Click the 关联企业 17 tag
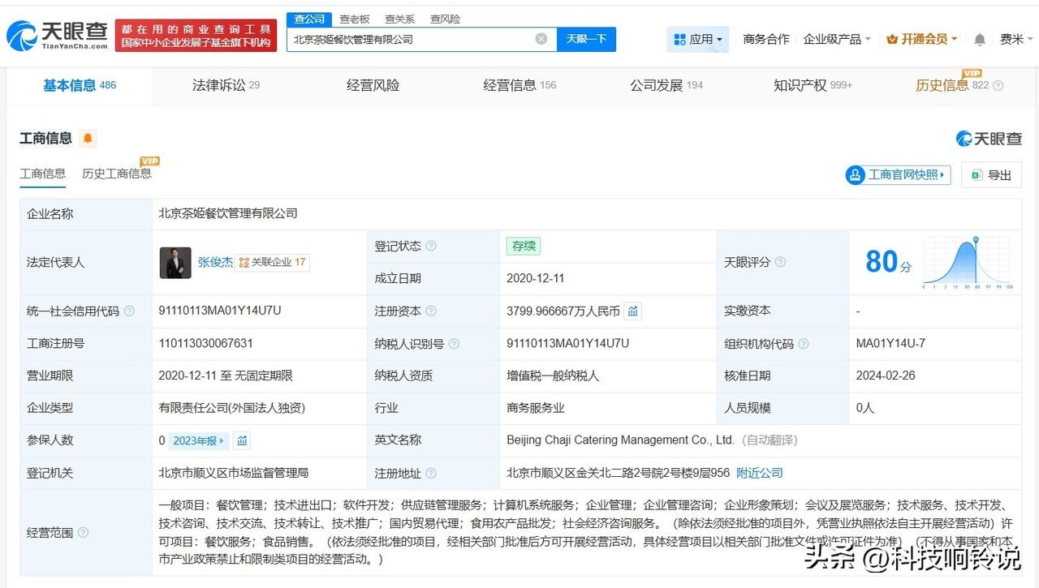Screen dimensions: 1039x588 pos(272,262)
